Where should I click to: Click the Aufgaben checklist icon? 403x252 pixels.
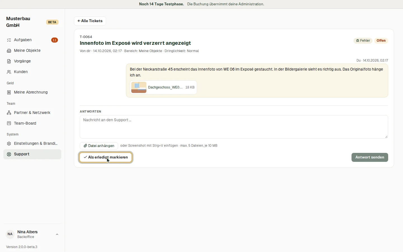tap(9, 40)
